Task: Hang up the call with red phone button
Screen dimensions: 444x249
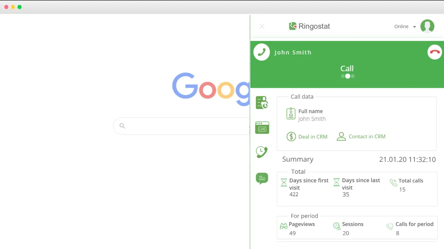Action: [435, 52]
